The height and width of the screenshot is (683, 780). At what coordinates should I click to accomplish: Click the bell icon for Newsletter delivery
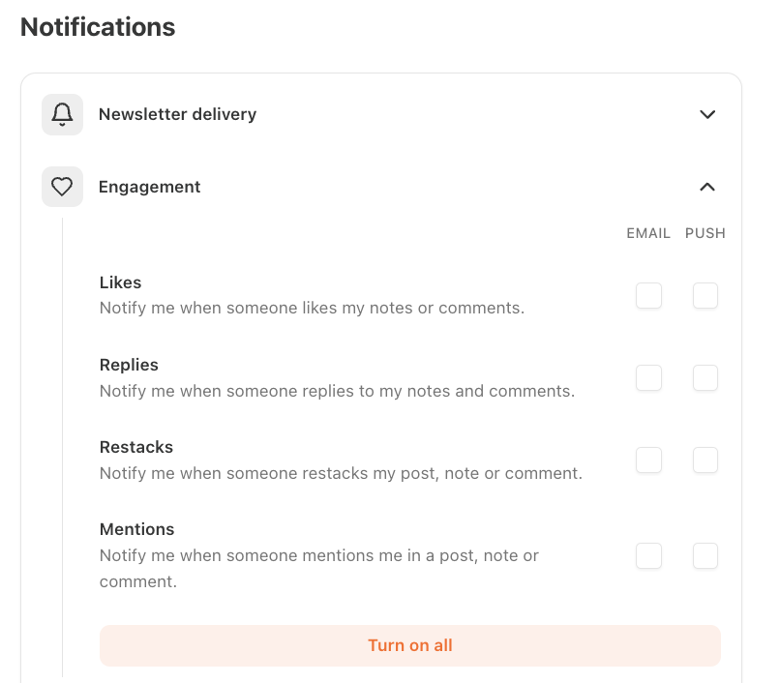click(x=62, y=114)
